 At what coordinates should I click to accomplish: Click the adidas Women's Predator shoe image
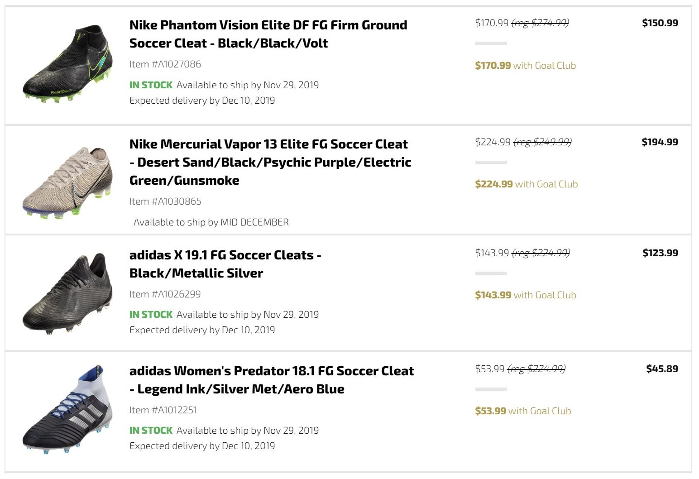(x=67, y=409)
